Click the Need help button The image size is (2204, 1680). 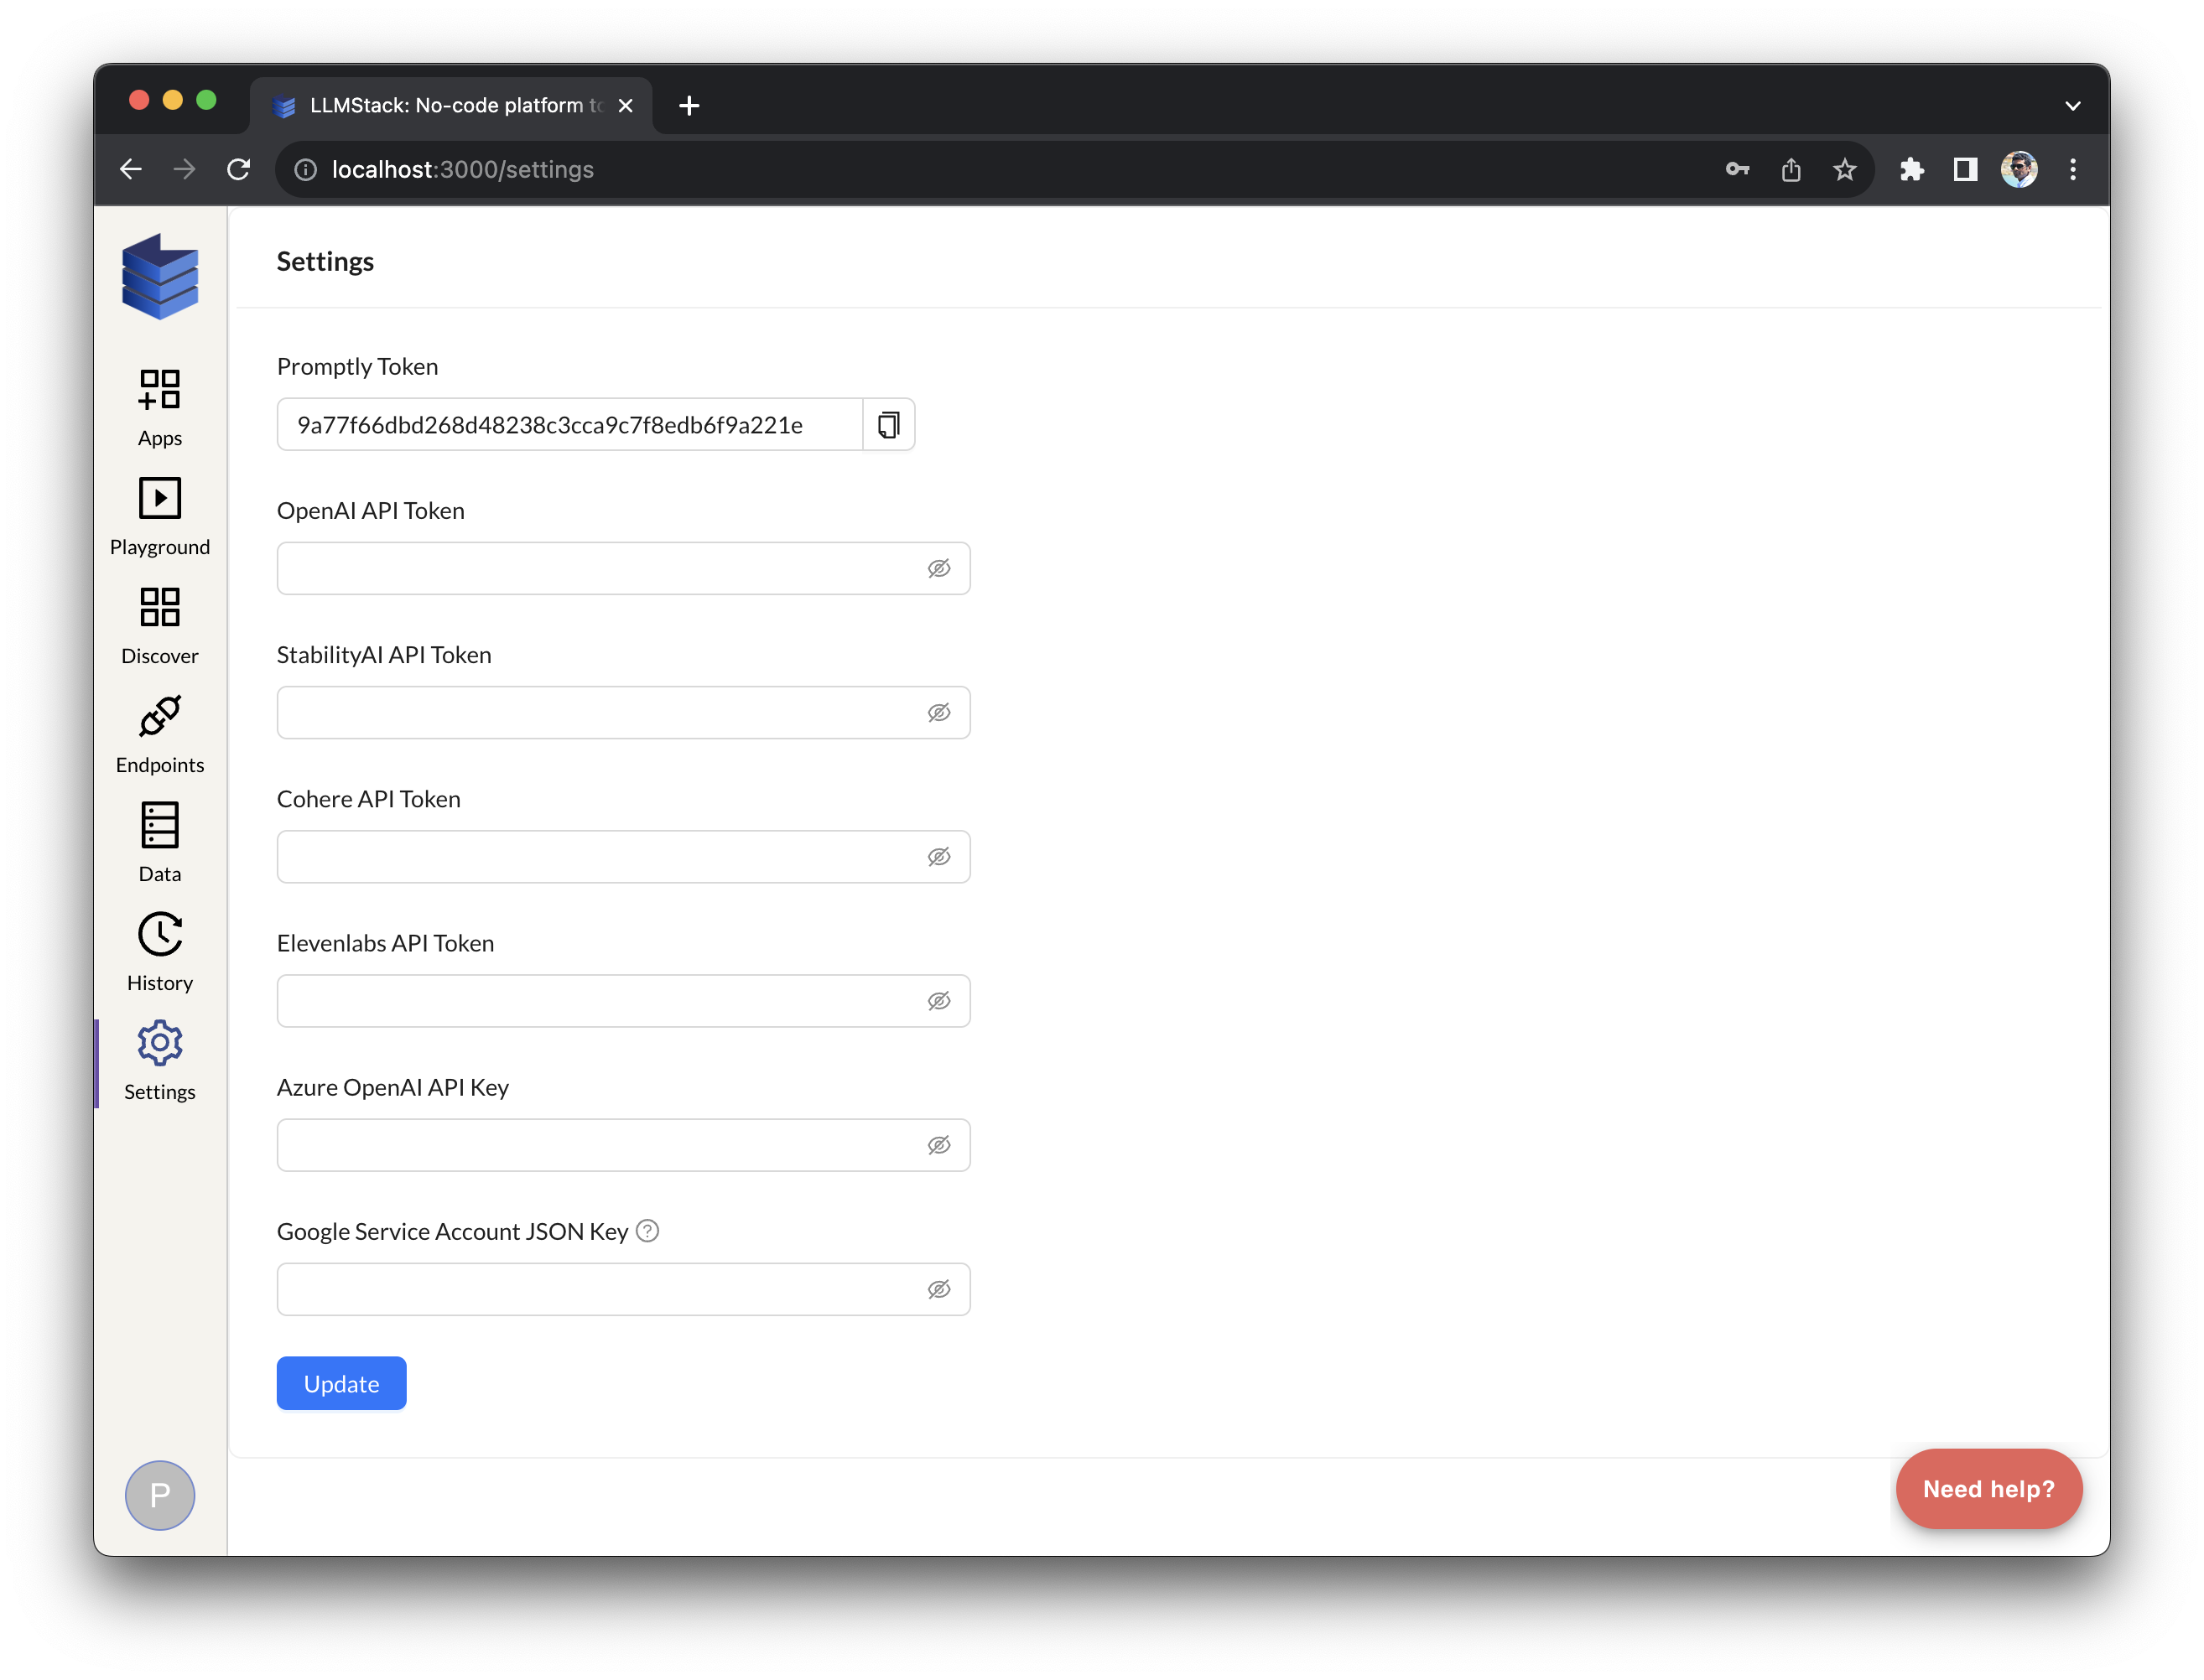1990,1490
